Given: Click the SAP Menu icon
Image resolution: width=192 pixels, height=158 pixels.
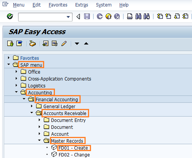Looking at the screenshot, I should pos(19,44).
